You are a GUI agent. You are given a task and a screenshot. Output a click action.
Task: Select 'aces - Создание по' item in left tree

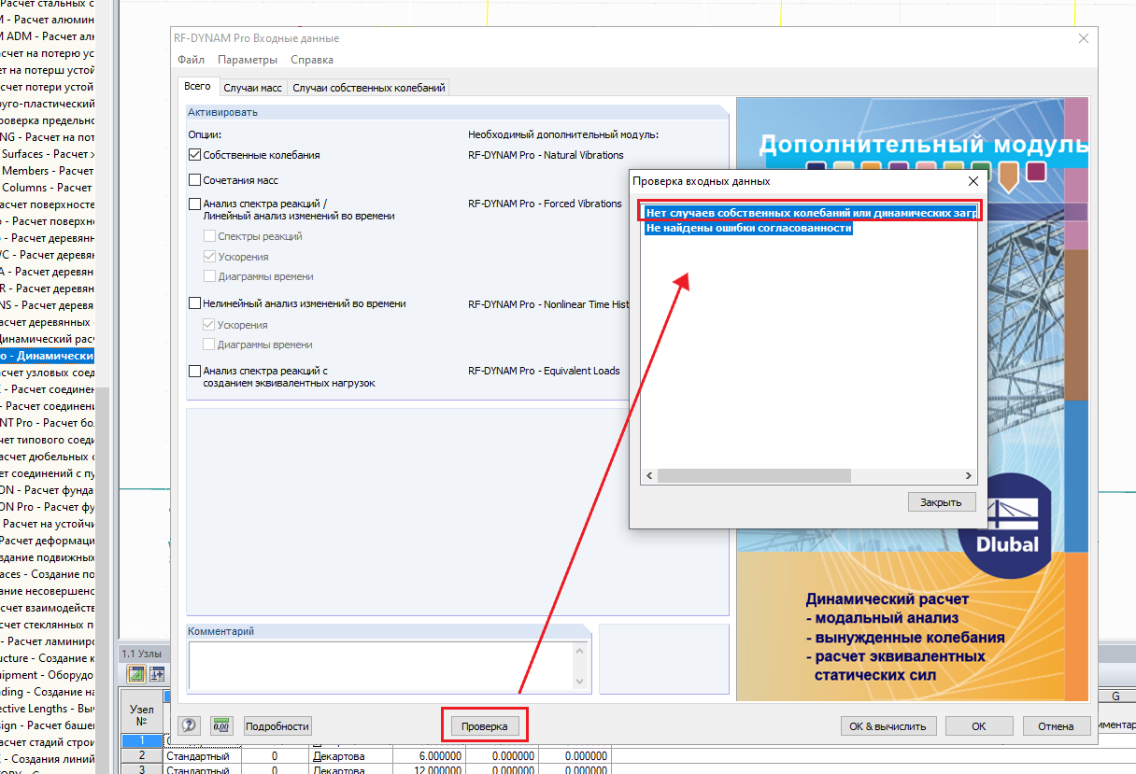click(47, 574)
